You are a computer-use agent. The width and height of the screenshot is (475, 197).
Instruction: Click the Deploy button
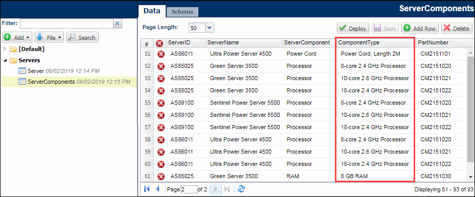353,29
